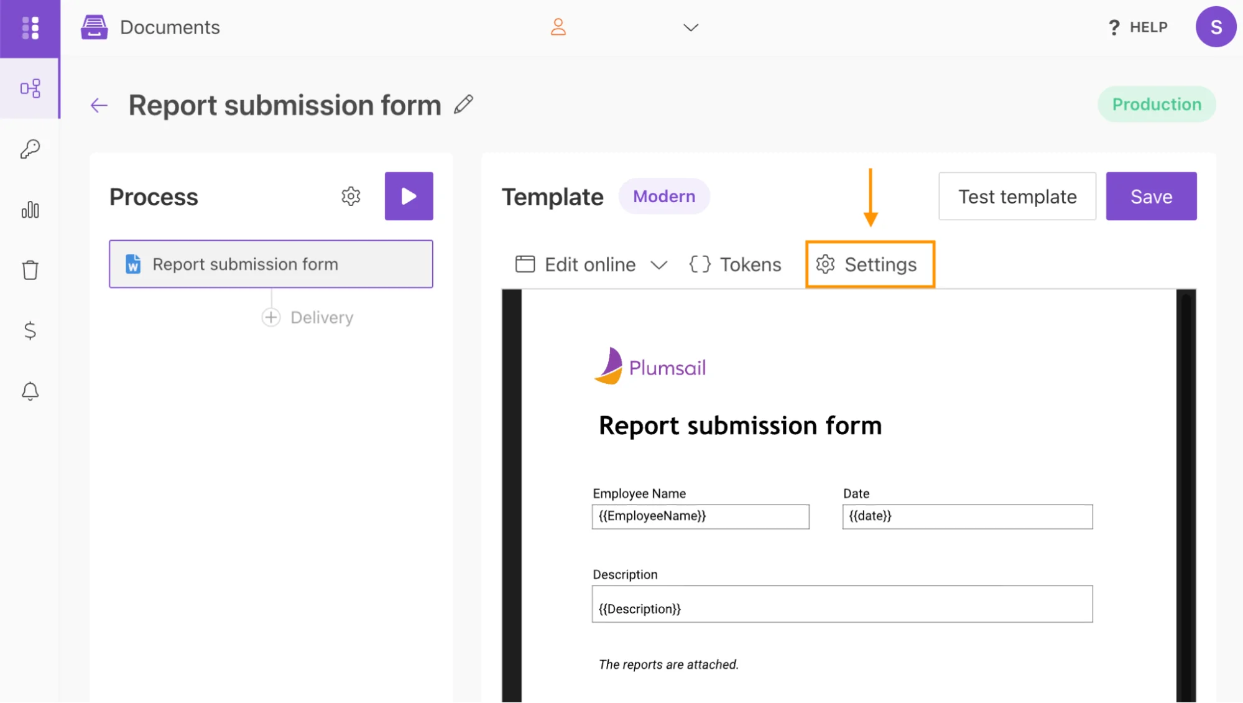
Task: Open the S user avatar menu
Action: (1216, 27)
